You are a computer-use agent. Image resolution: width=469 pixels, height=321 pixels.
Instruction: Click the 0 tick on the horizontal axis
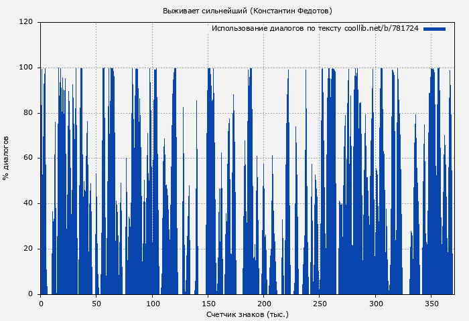click(41, 303)
